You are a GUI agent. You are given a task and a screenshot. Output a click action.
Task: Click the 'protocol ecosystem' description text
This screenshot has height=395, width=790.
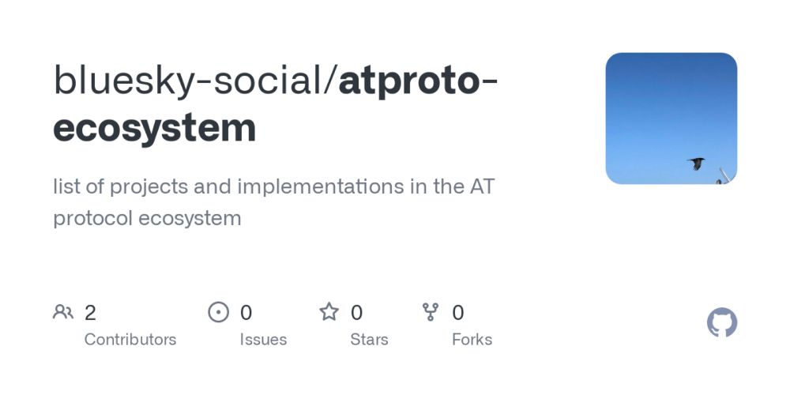147,219
